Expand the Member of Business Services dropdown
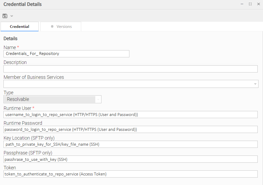The height and width of the screenshot is (185, 263). click(131, 84)
